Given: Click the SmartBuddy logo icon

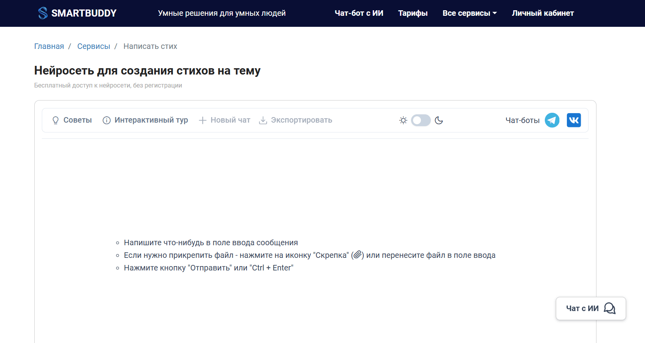Looking at the screenshot, I should [43, 13].
